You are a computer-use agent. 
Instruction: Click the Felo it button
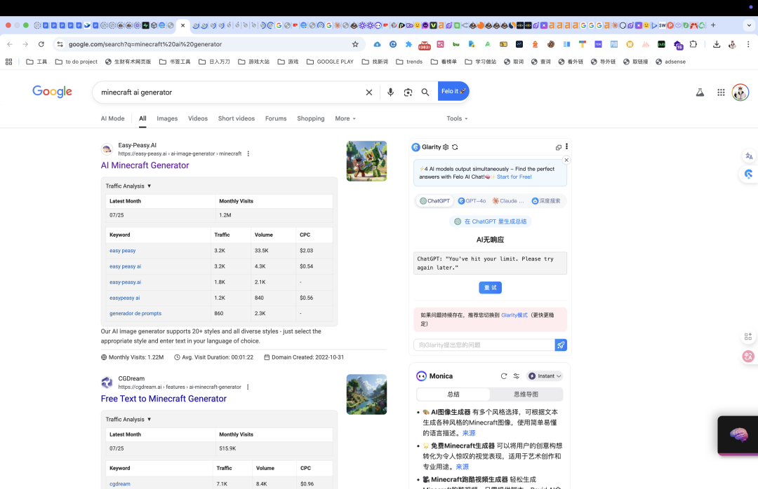click(x=453, y=91)
